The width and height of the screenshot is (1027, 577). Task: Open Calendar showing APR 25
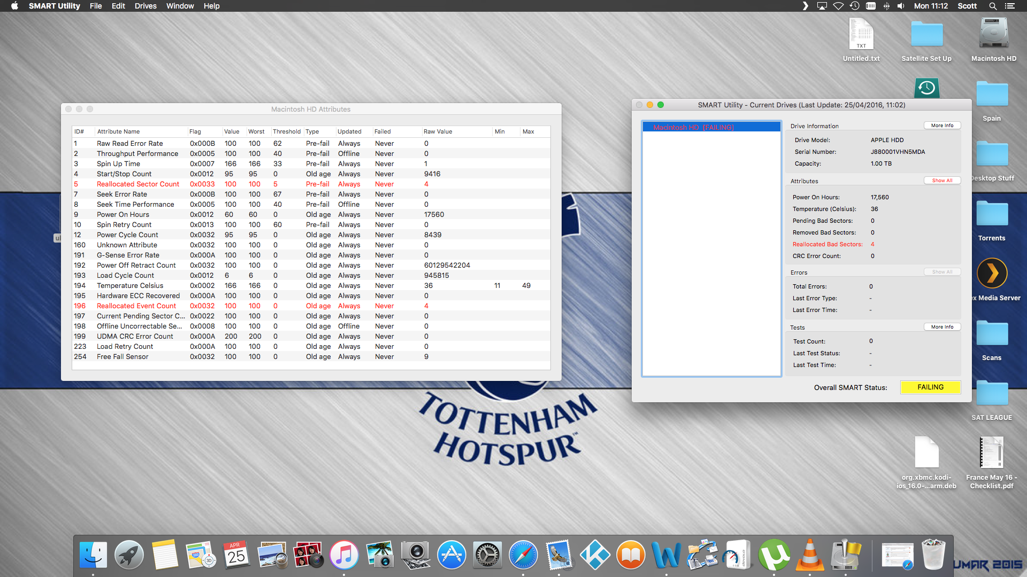[236, 555]
